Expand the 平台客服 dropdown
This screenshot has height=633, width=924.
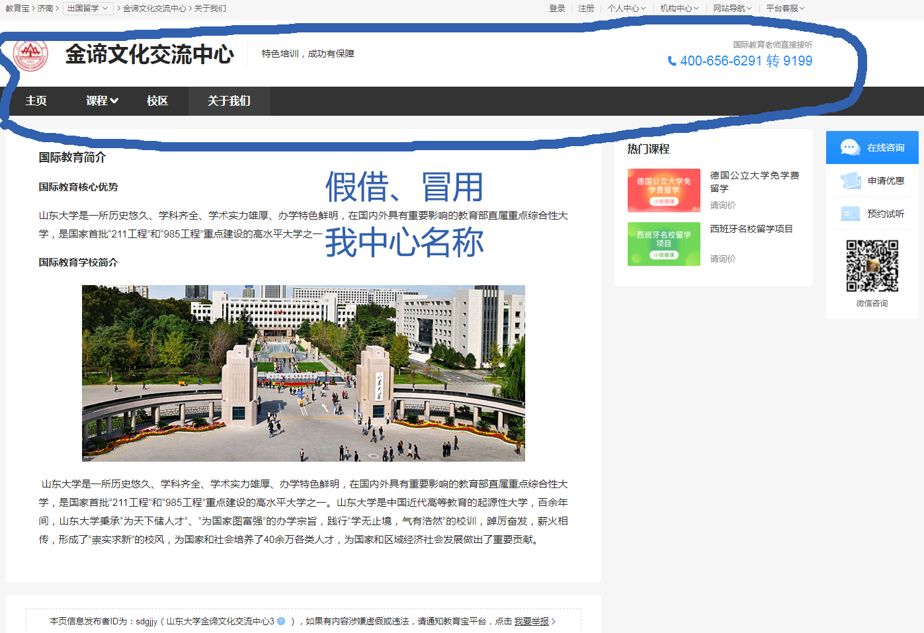pyautogui.click(x=785, y=9)
